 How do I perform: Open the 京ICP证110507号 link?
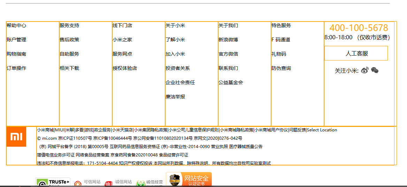coord(75,138)
